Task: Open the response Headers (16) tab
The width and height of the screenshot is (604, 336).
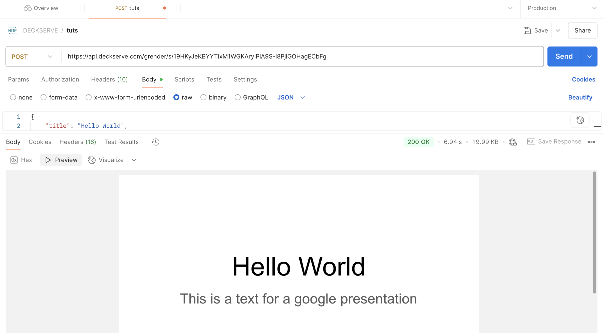Action: pos(78,142)
